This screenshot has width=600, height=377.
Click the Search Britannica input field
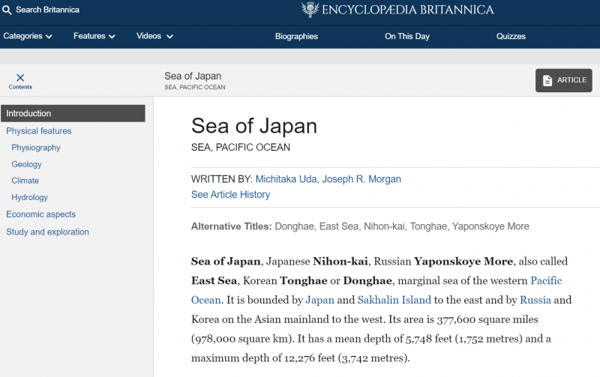tap(49, 10)
